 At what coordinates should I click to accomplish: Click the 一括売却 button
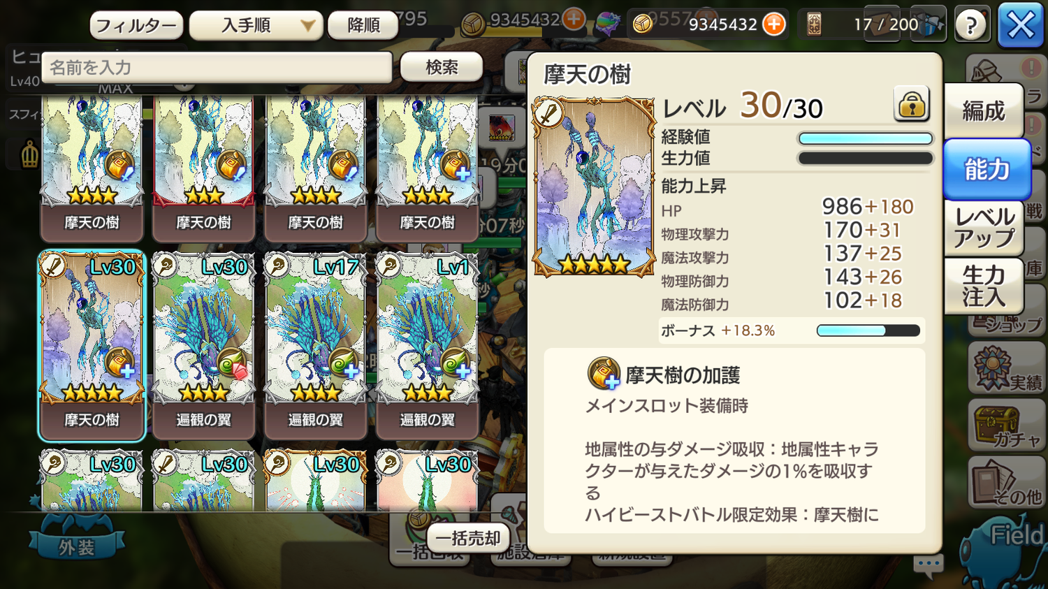[x=468, y=538]
